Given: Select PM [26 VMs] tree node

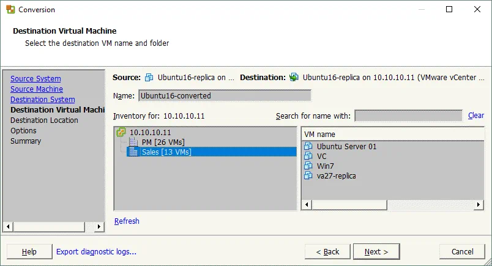Looking at the screenshot, I should [163, 142].
